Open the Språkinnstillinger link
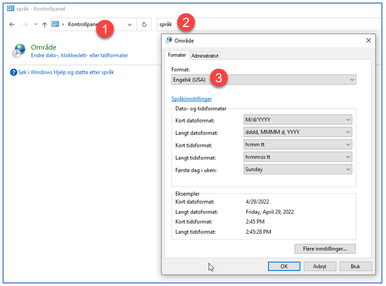The width and height of the screenshot is (386, 286). pyautogui.click(x=192, y=99)
